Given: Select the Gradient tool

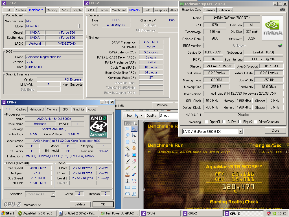Looking at the screenshot, I should coord(134,155).
